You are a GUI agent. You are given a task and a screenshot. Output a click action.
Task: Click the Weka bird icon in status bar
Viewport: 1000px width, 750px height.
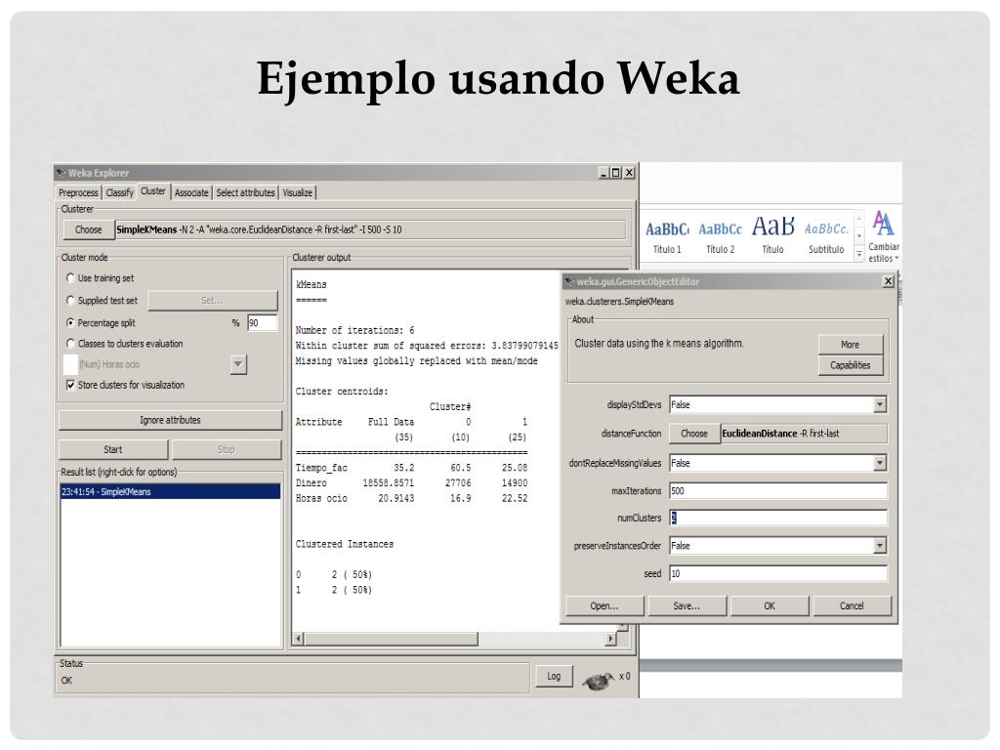click(x=599, y=681)
